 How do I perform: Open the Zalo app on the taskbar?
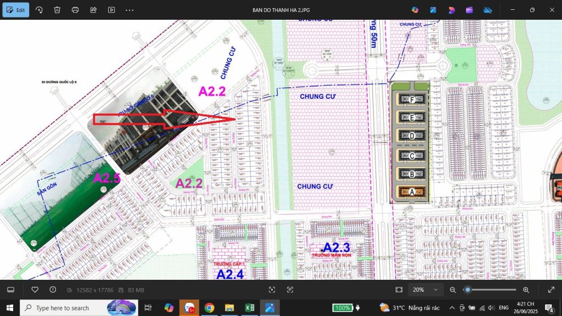coord(189,308)
